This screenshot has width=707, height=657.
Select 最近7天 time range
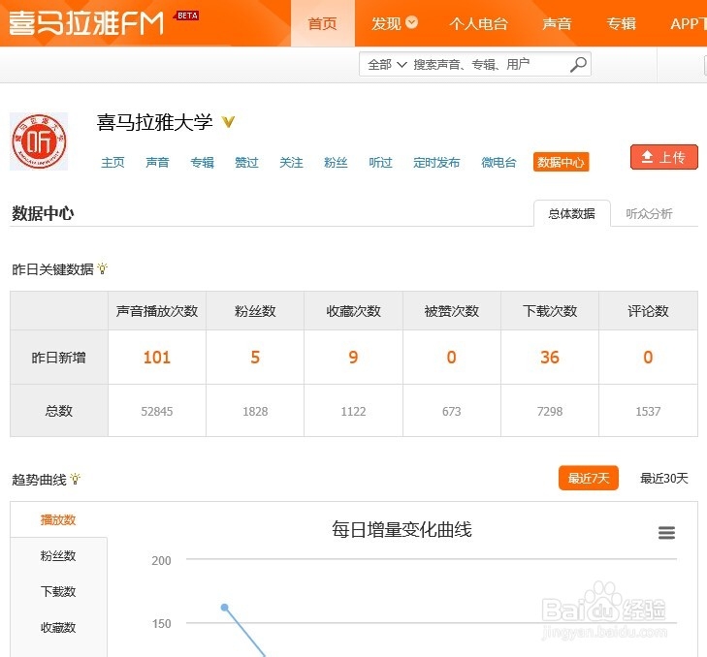589,478
